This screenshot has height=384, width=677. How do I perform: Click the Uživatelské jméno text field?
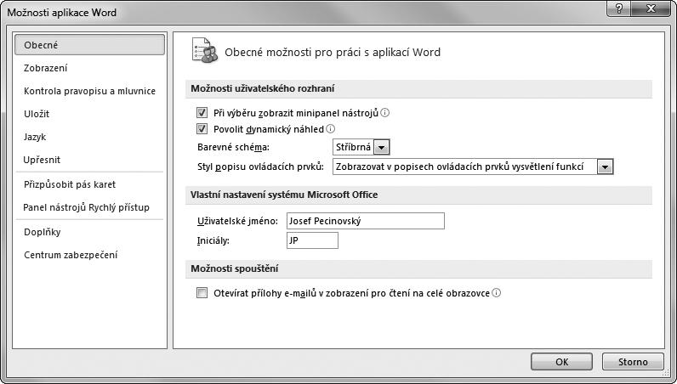[365, 221]
